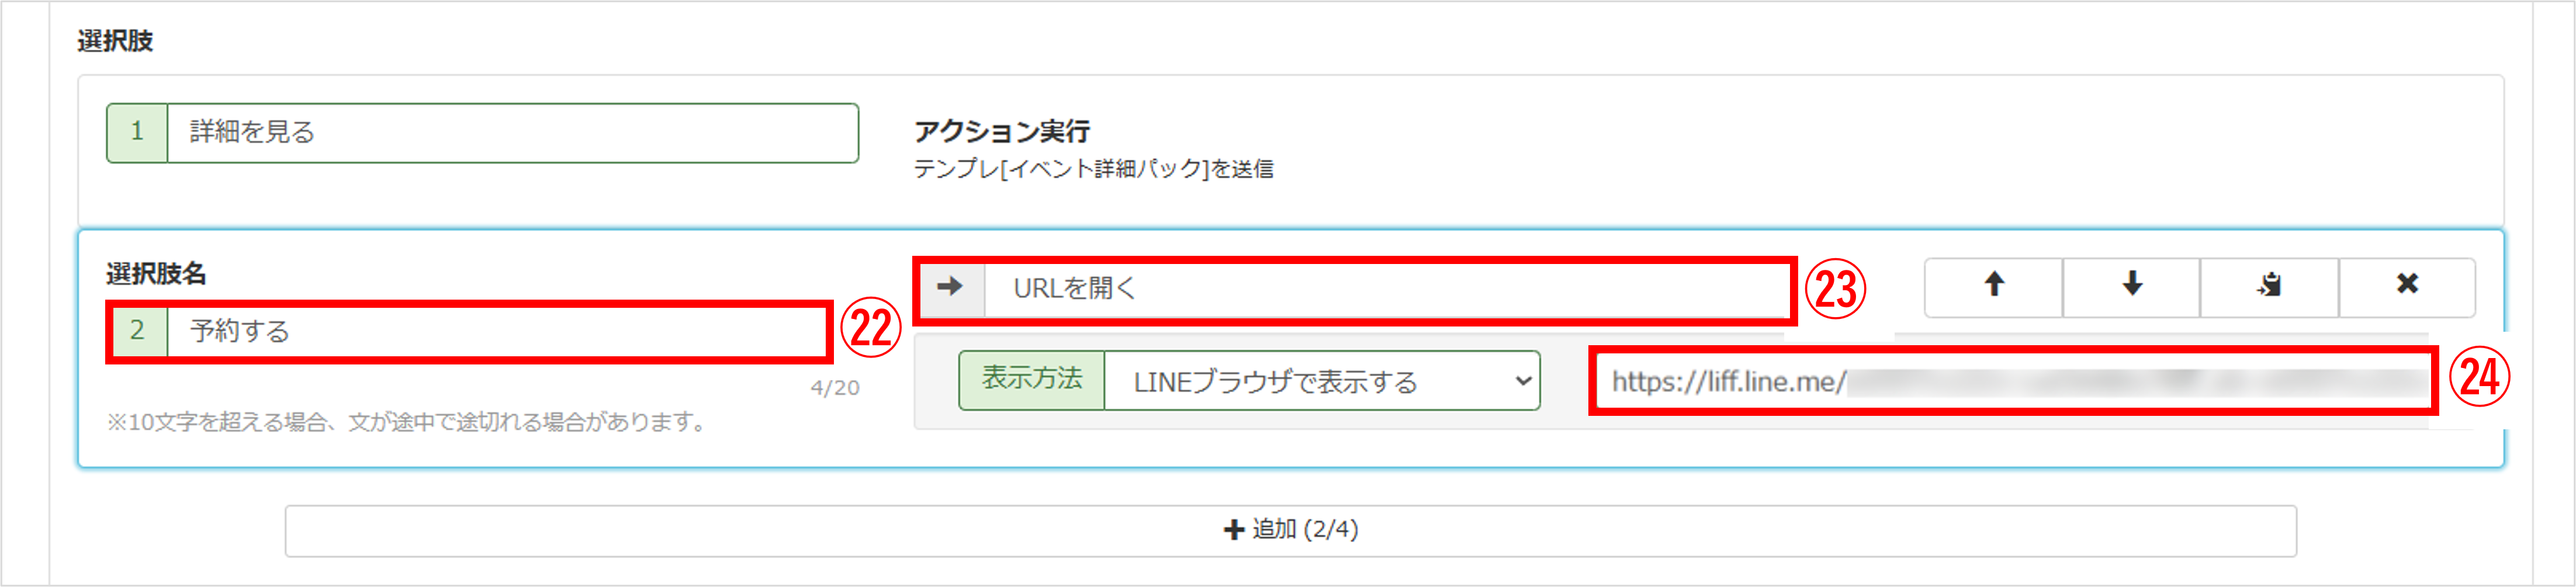Delete choice 2 with the X icon
2576x587 pixels.
coord(2407,287)
